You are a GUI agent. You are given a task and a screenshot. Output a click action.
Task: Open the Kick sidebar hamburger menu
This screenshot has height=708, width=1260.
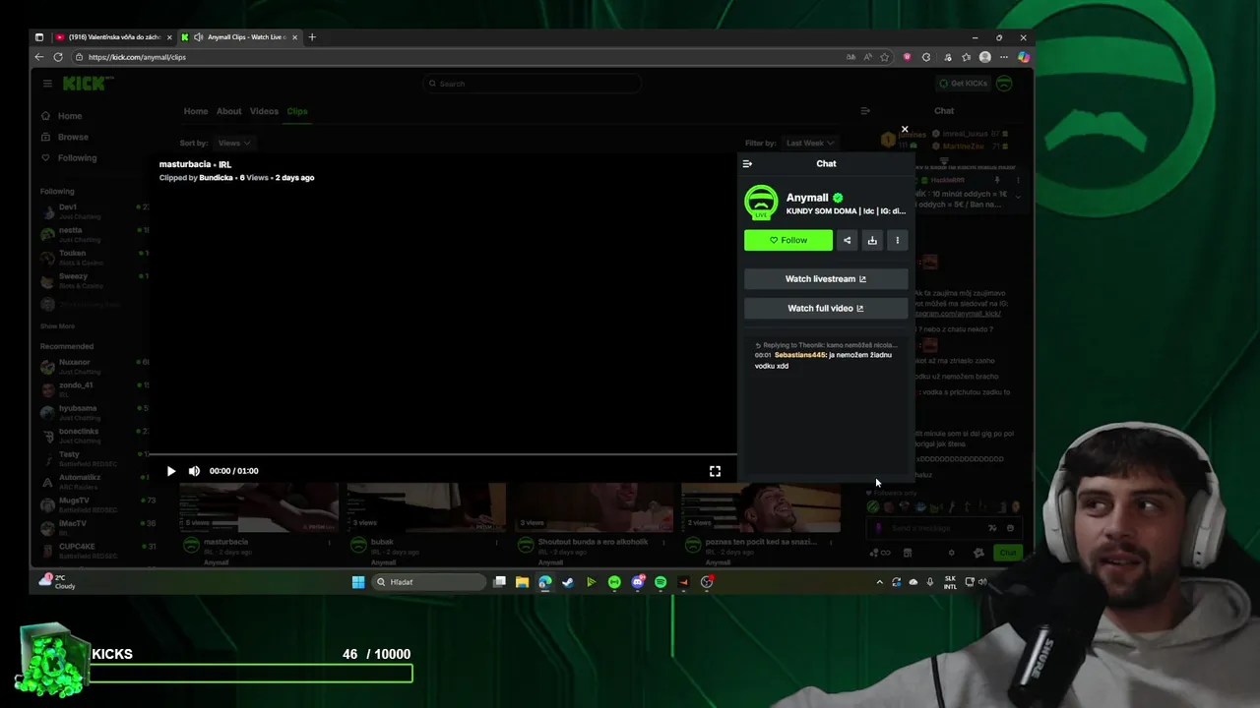tap(47, 84)
